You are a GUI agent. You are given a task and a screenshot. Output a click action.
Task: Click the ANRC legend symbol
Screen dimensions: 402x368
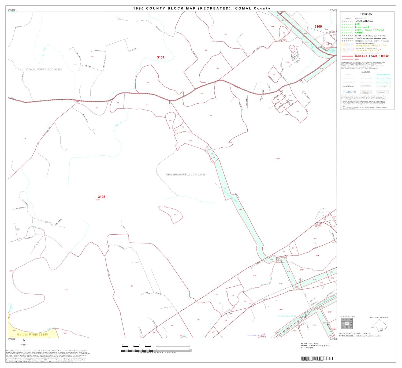347,33
